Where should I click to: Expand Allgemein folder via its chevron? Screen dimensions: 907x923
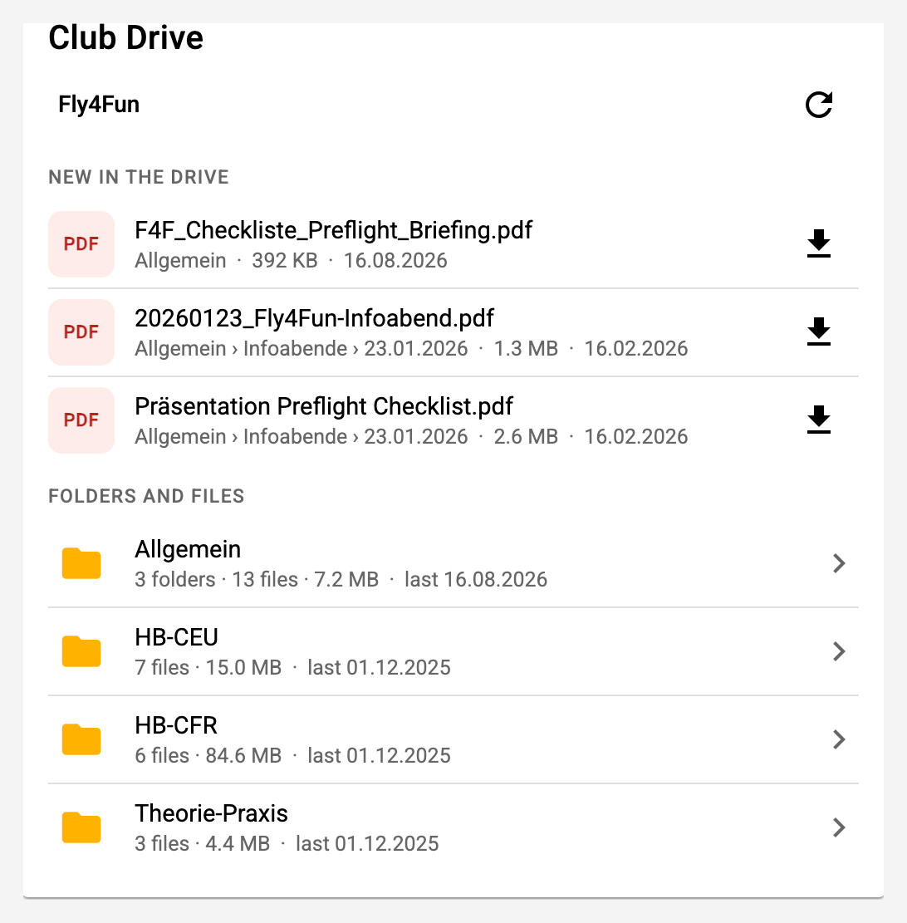point(840,563)
